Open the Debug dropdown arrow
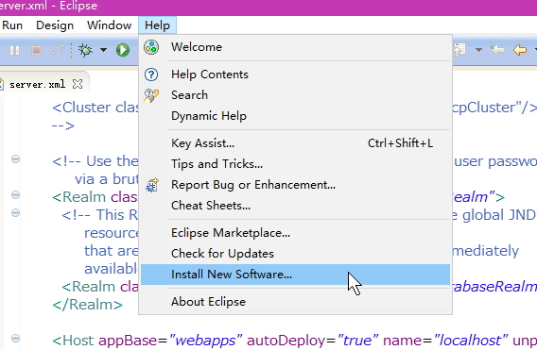This screenshot has height=350, width=537. coord(103,51)
